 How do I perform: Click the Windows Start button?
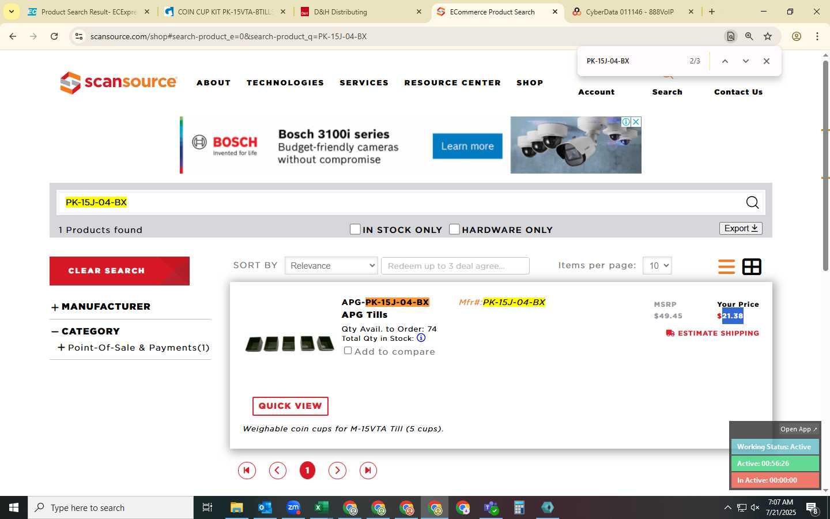14,507
